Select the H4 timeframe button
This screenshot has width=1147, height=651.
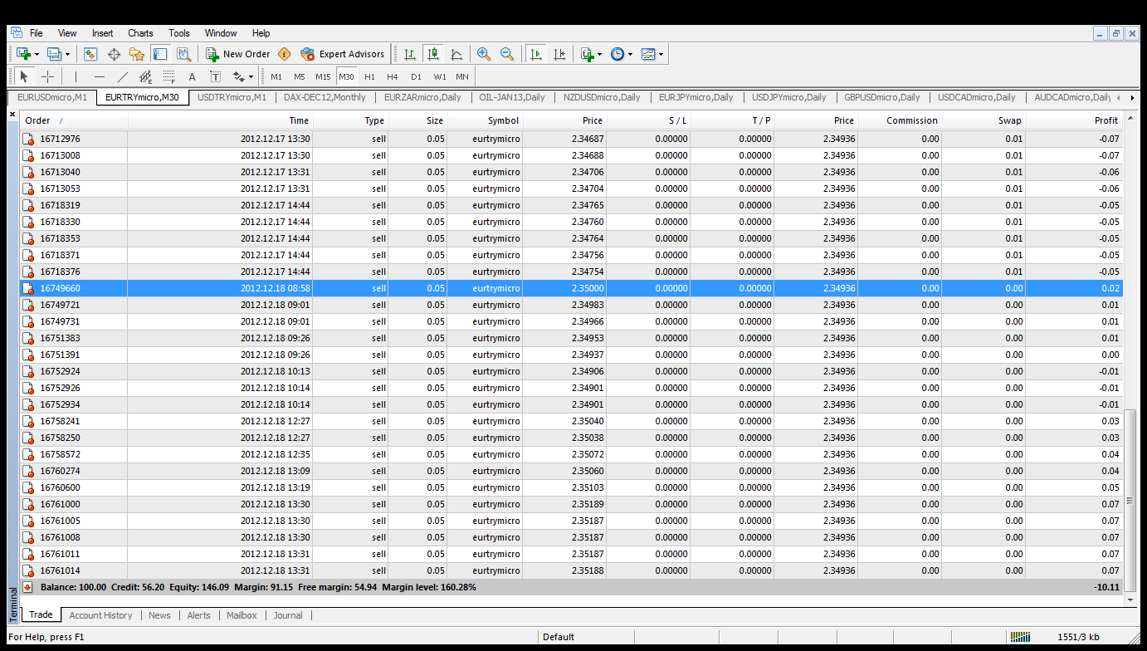[393, 76]
